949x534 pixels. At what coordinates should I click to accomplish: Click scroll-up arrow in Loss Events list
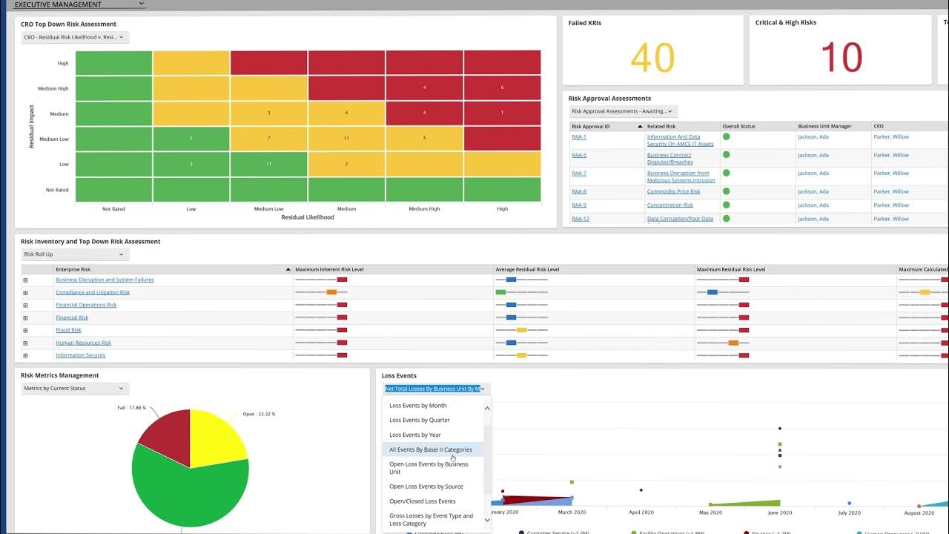[487, 408]
